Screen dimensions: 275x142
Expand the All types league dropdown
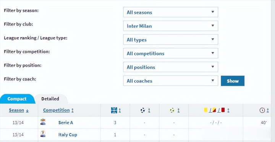pos(170,39)
